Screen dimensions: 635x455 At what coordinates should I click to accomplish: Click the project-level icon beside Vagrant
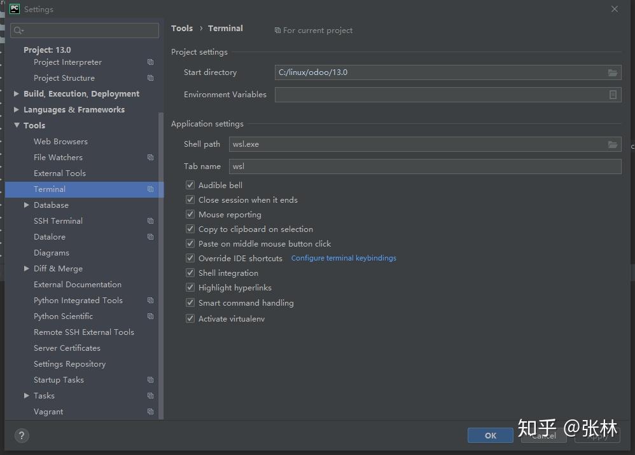[x=150, y=411]
